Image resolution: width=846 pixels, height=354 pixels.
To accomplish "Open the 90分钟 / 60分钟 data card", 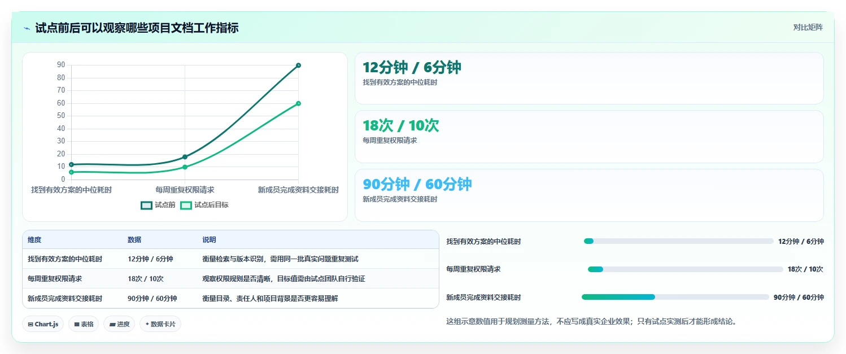I will click(x=589, y=195).
